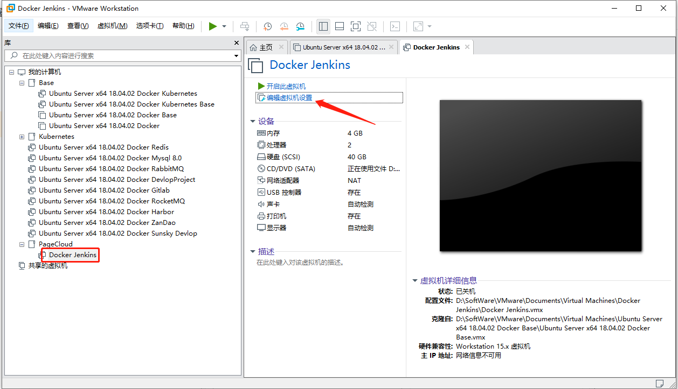This screenshot has width=678, height=389.
Task: Click the revert to snapshot icon
Action: pos(284,26)
